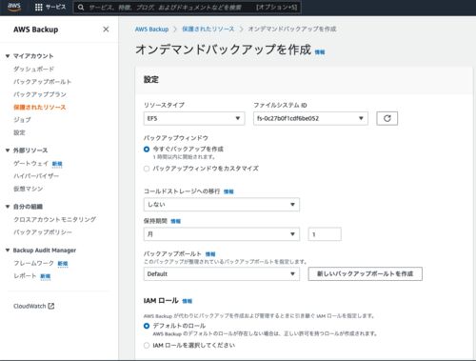Open バックアップポリシー in the sidebar
The width and height of the screenshot is (476, 361).
click(x=43, y=232)
